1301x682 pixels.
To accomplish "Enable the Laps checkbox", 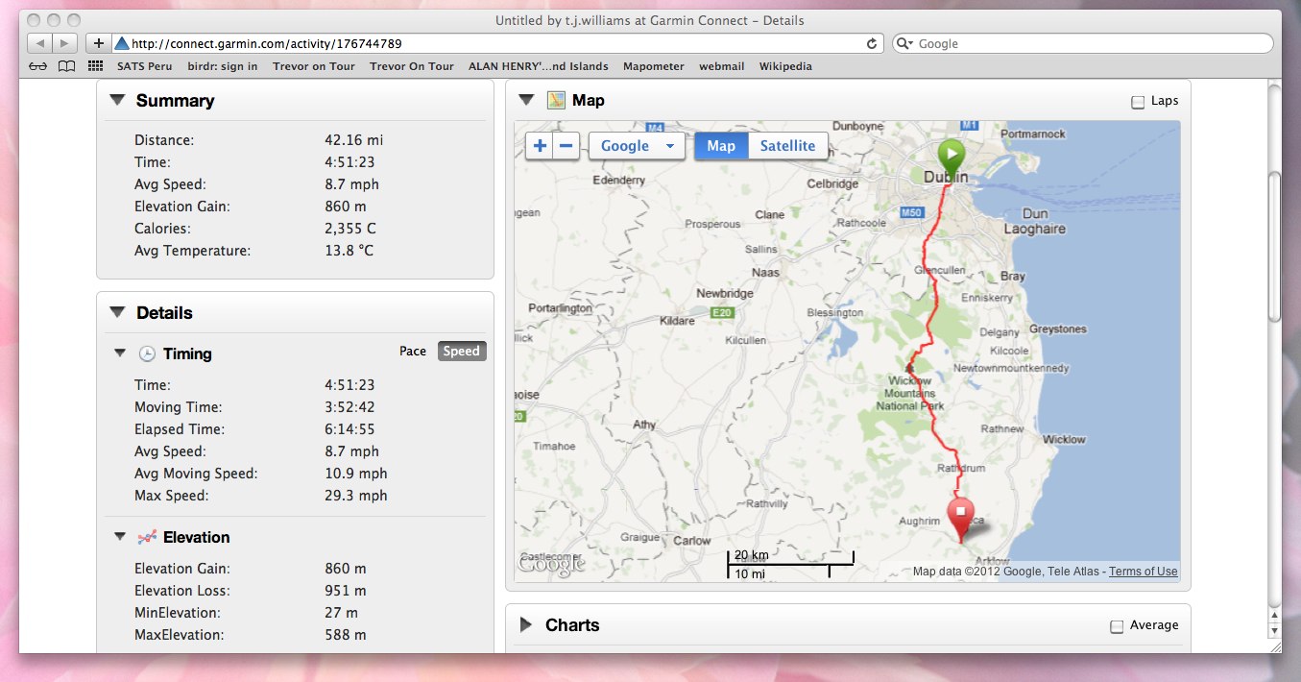I will click(1138, 102).
